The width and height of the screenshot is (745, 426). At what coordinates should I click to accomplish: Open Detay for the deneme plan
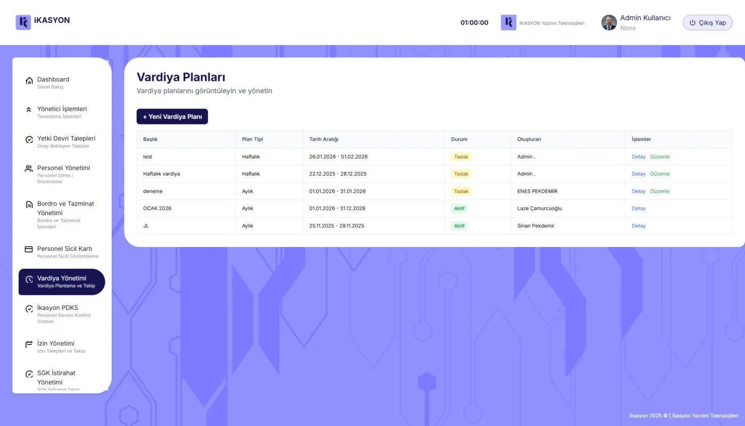click(x=639, y=191)
